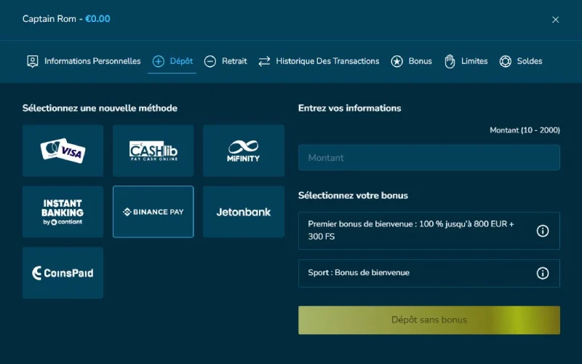The height and width of the screenshot is (364, 582).
Task: Open the Informations Personnelles tab
Action: pos(84,61)
